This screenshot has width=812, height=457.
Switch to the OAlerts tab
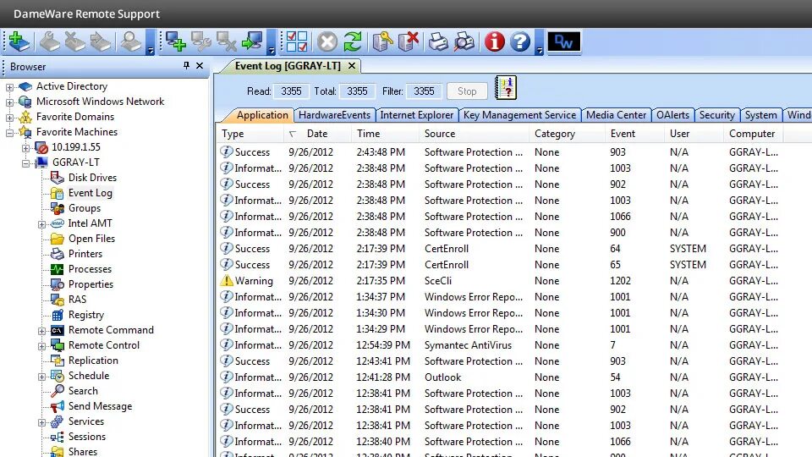tap(672, 115)
